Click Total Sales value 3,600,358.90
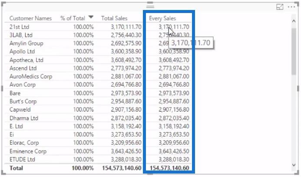Screen dimensions: 301x177 click(x=126, y=52)
